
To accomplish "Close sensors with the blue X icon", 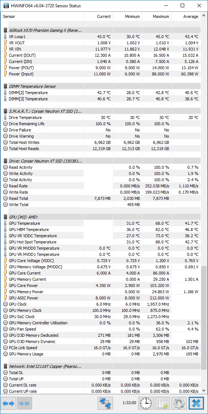I will [196, 403].
